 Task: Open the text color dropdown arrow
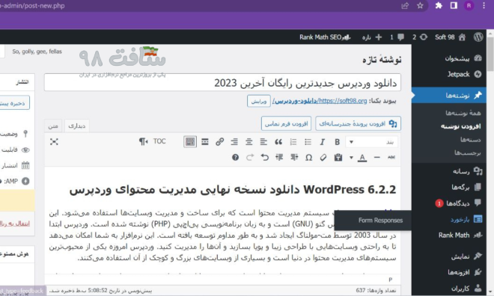(x=351, y=157)
